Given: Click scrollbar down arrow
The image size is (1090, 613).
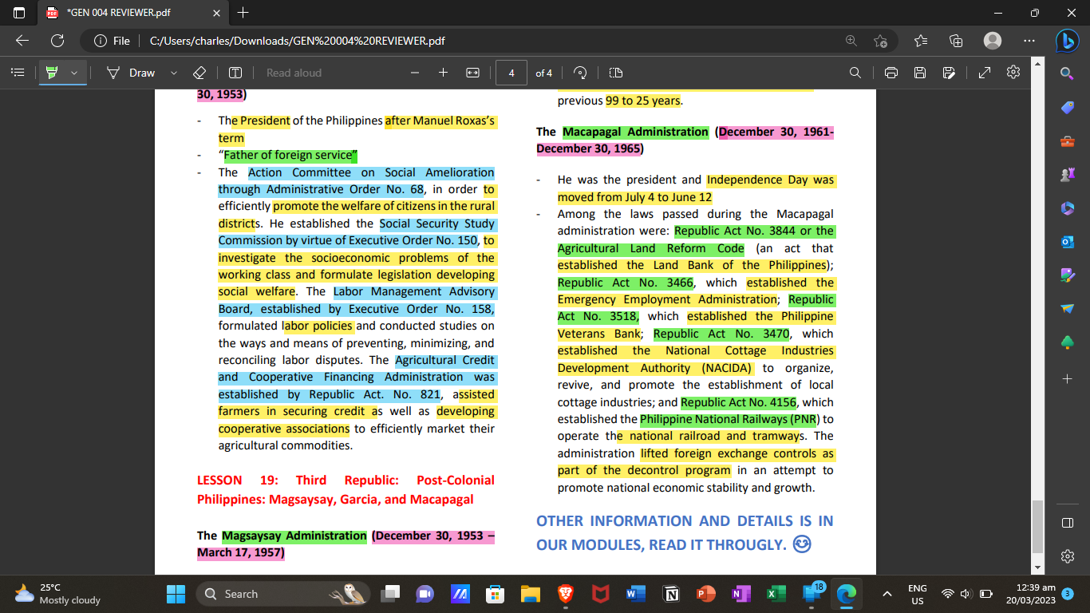Looking at the screenshot, I should click(1037, 568).
